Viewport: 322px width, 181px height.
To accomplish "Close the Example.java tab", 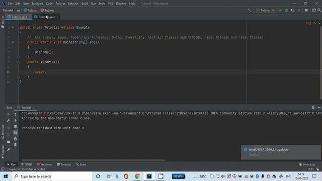I will 58,17.
